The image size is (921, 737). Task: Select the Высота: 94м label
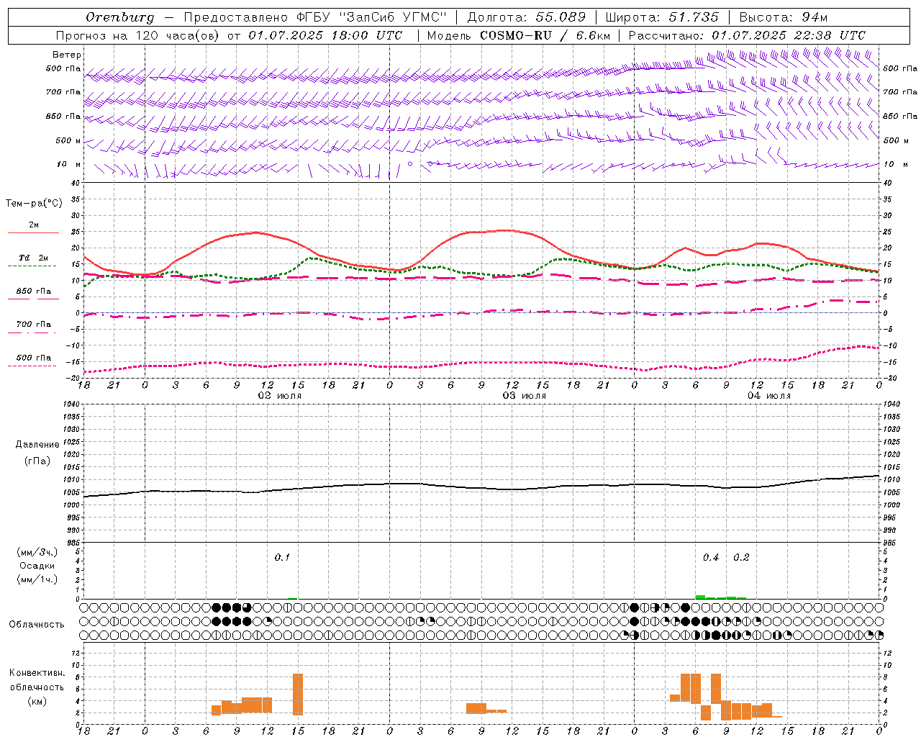(784, 17)
